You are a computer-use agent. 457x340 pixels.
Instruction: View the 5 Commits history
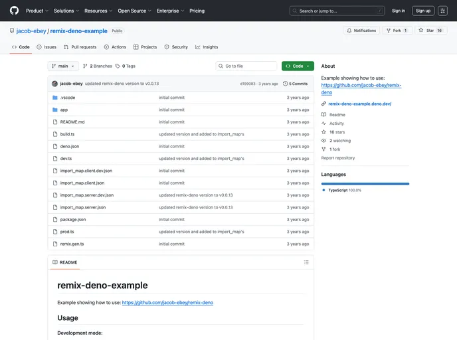click(x=295, y=84)
